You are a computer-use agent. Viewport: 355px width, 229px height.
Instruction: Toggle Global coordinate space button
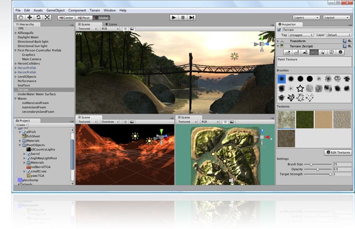102,18
